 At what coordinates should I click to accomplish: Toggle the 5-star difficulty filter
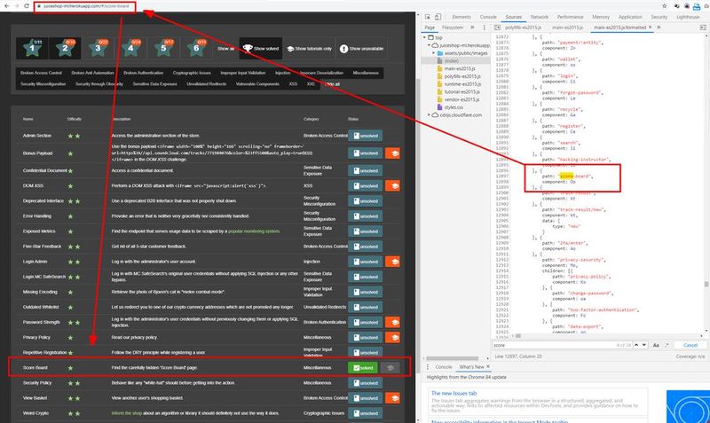[x=163, y=48]
